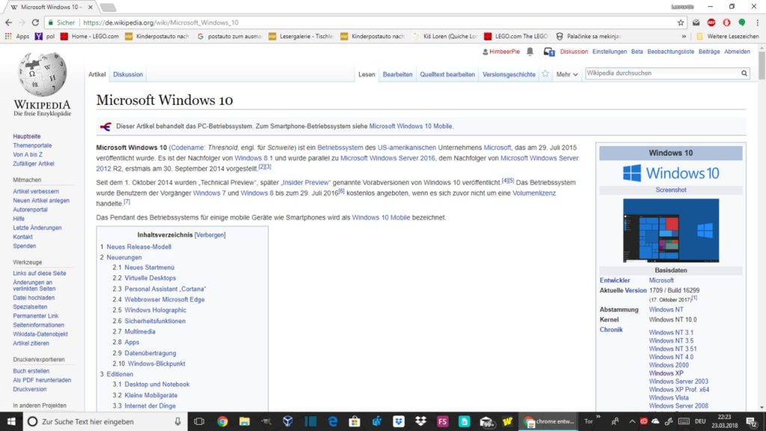
Task: Open the Quelltext bearbeiten tab
Action: pos(447,74)
